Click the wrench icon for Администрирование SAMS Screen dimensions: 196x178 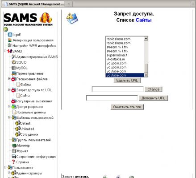(x=14, y=57)
